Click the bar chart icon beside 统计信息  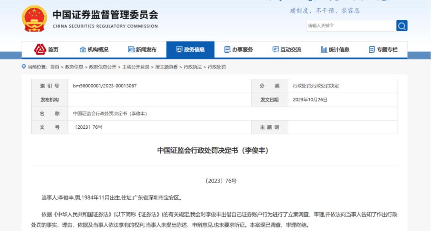(324, 50)
